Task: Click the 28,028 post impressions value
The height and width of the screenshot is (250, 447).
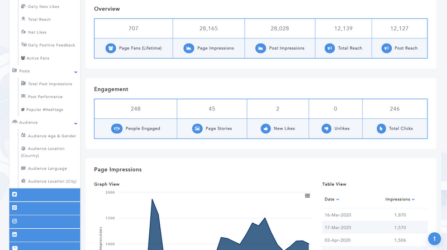Action: click(x=280, y=28)
